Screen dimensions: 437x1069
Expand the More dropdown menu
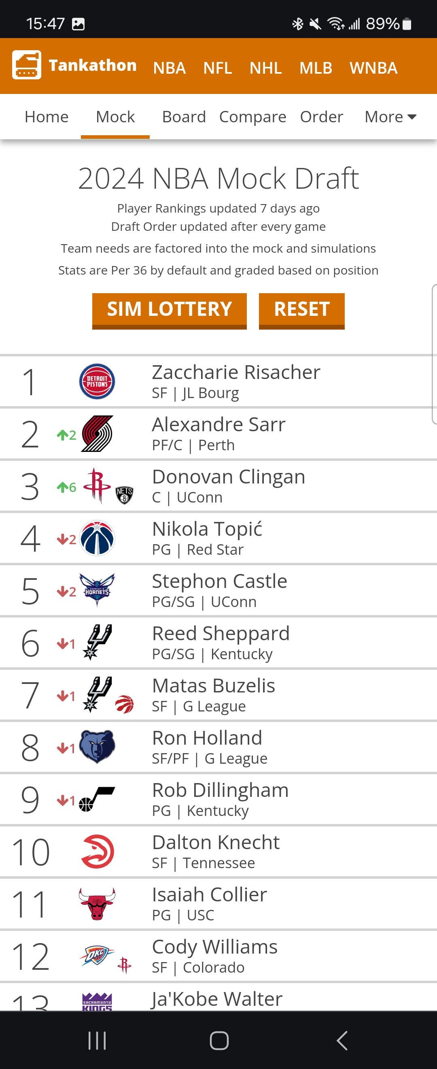coord(390,117)
